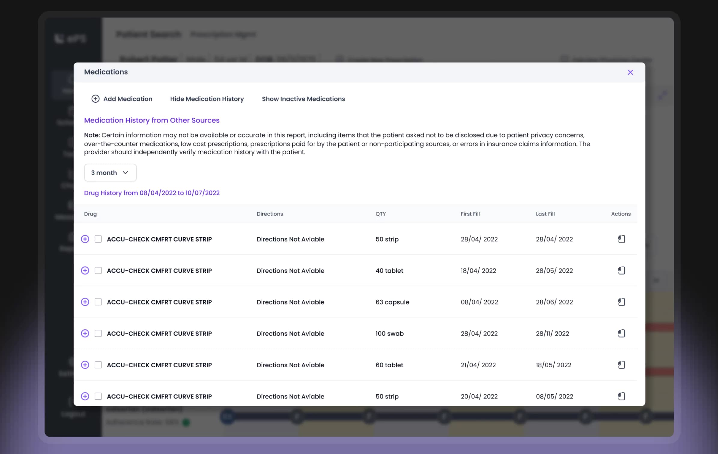
Task: Click the QTY column header
Action: click(381, 214)
